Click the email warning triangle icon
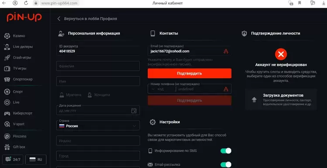Viewport: 327px width, 168px height. point(226,51)
